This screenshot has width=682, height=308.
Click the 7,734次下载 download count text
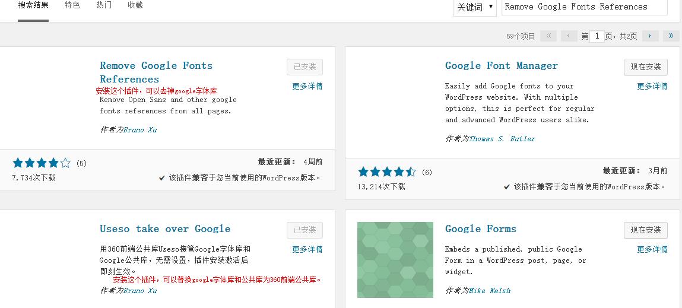(x=34, y=177)
